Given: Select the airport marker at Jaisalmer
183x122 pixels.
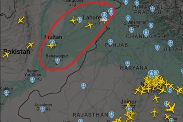Looking at the screenshot, I should [43, 109].
